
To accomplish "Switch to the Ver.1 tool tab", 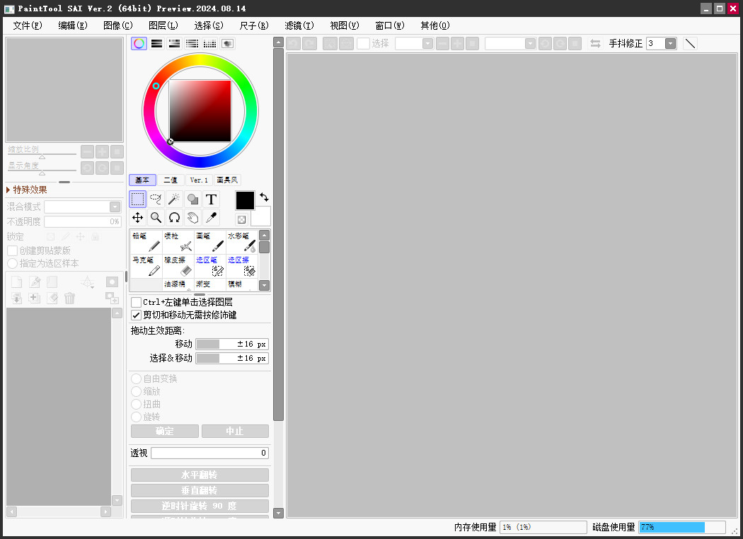I will pos(199,180).
